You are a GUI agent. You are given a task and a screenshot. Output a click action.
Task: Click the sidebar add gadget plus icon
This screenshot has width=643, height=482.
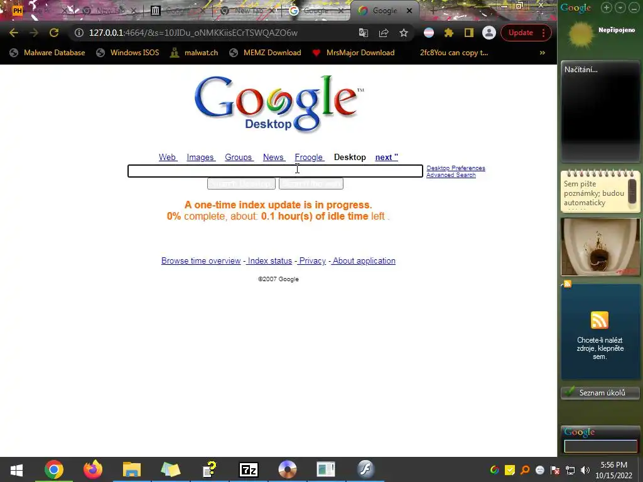[607, 8]
